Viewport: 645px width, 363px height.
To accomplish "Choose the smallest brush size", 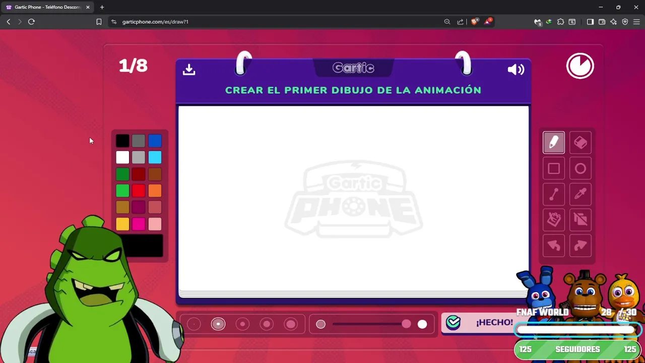I will coord(194,324).
